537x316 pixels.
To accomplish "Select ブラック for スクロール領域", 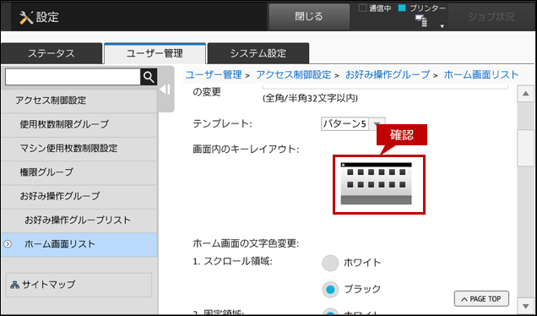I will coord(330,289).
